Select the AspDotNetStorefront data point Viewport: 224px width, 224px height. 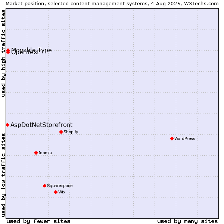[7, 125]
